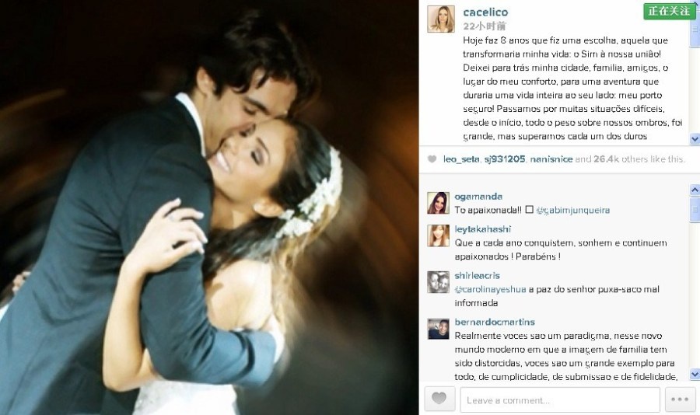Click the heart like button beside comment box
Image resolution: width=700 pixels, height=415 pixels.
pos(439,399)
